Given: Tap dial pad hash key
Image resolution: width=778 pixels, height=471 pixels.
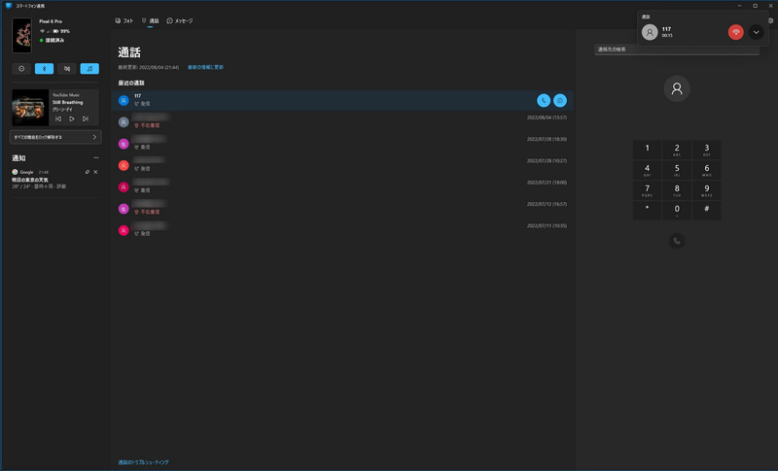Looking at the screenshot, I should [707, 211].
